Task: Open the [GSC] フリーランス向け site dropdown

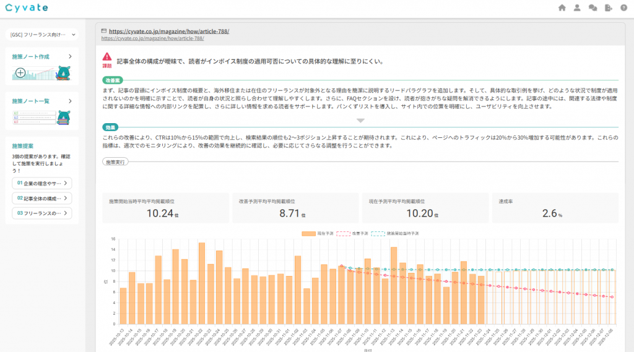Action: [43, 35]
